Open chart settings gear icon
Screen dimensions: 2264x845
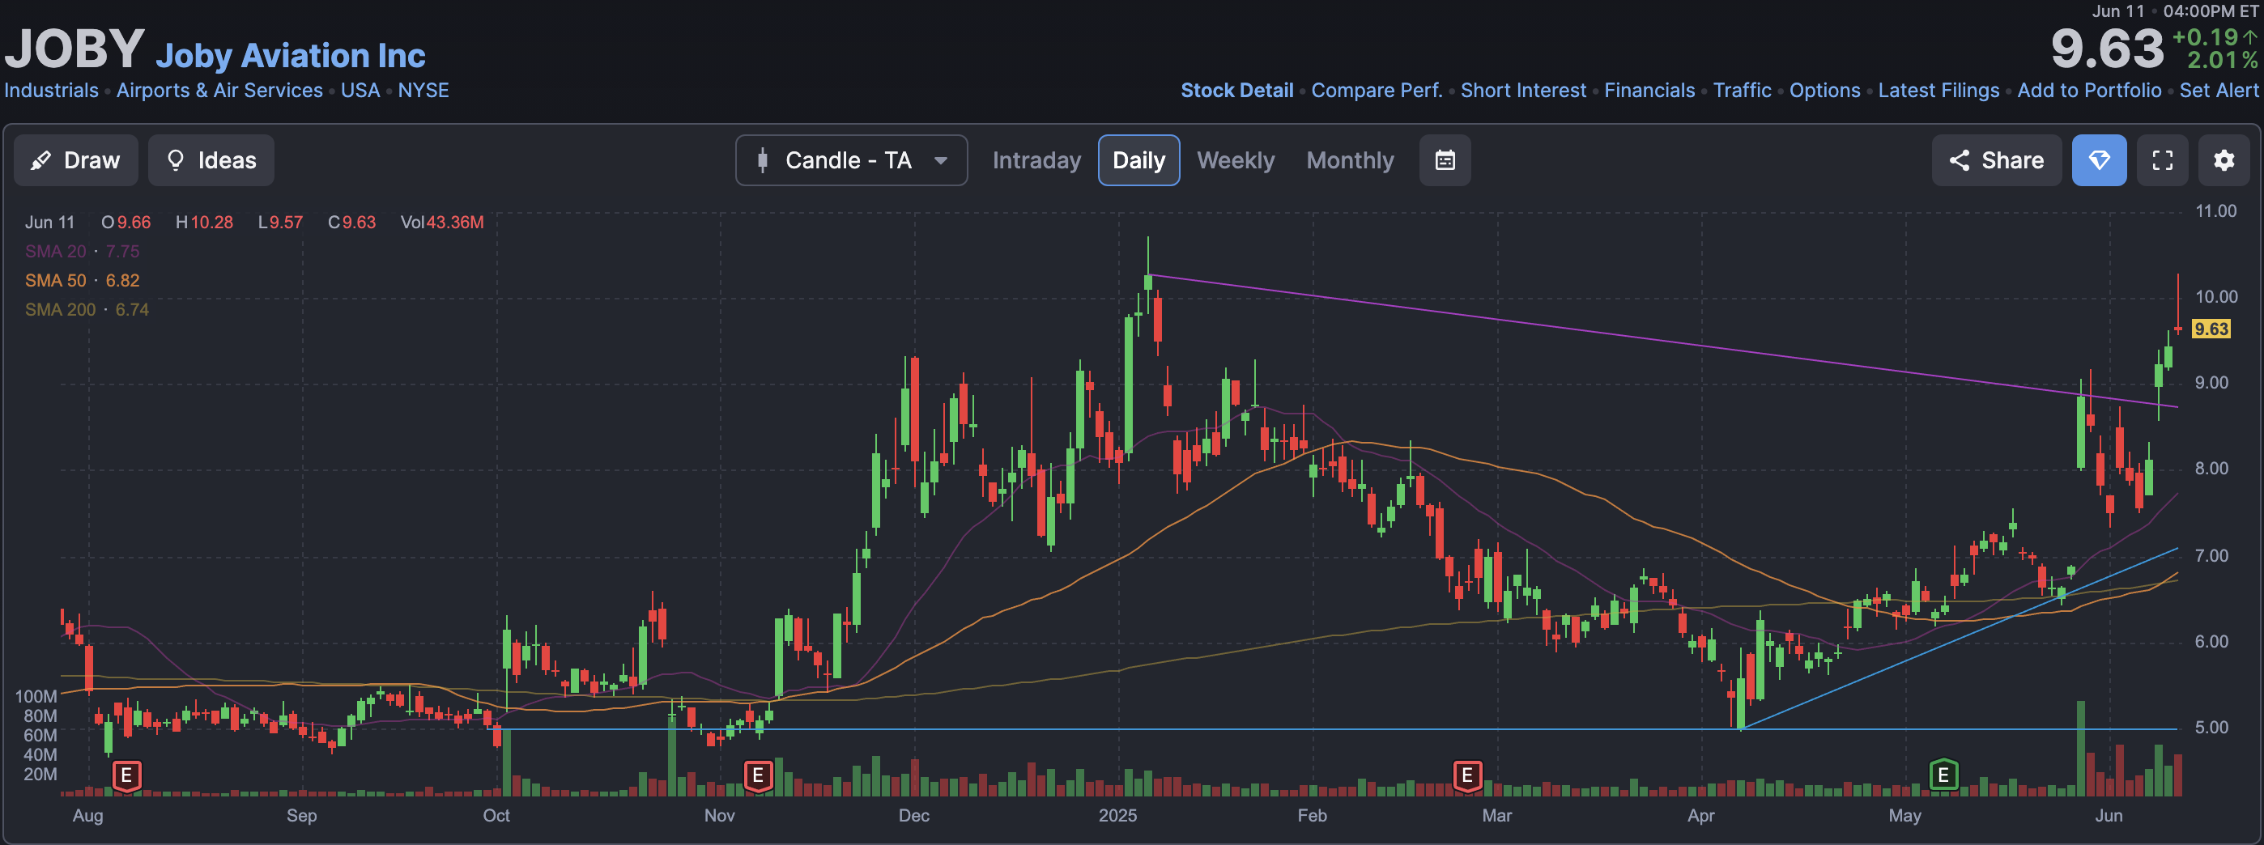[x=2224, y=160]
